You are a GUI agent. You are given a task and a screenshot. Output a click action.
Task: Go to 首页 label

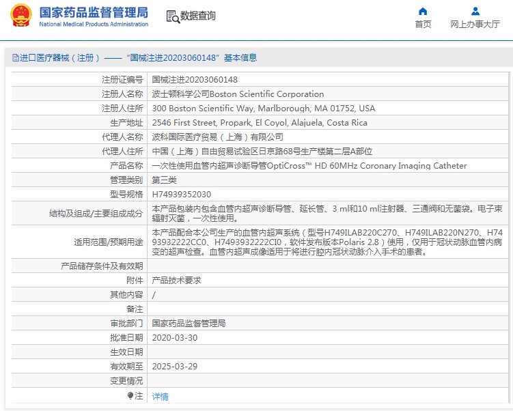coord(423,24)
